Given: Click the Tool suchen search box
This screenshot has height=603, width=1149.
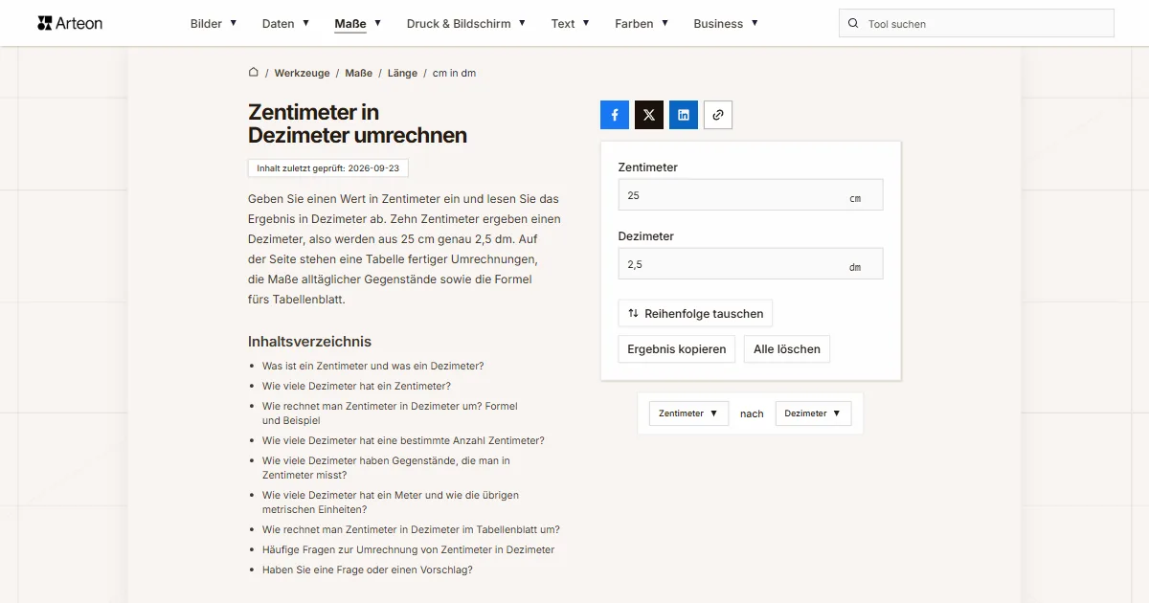Looking at the screenshot, I should 977,24.
